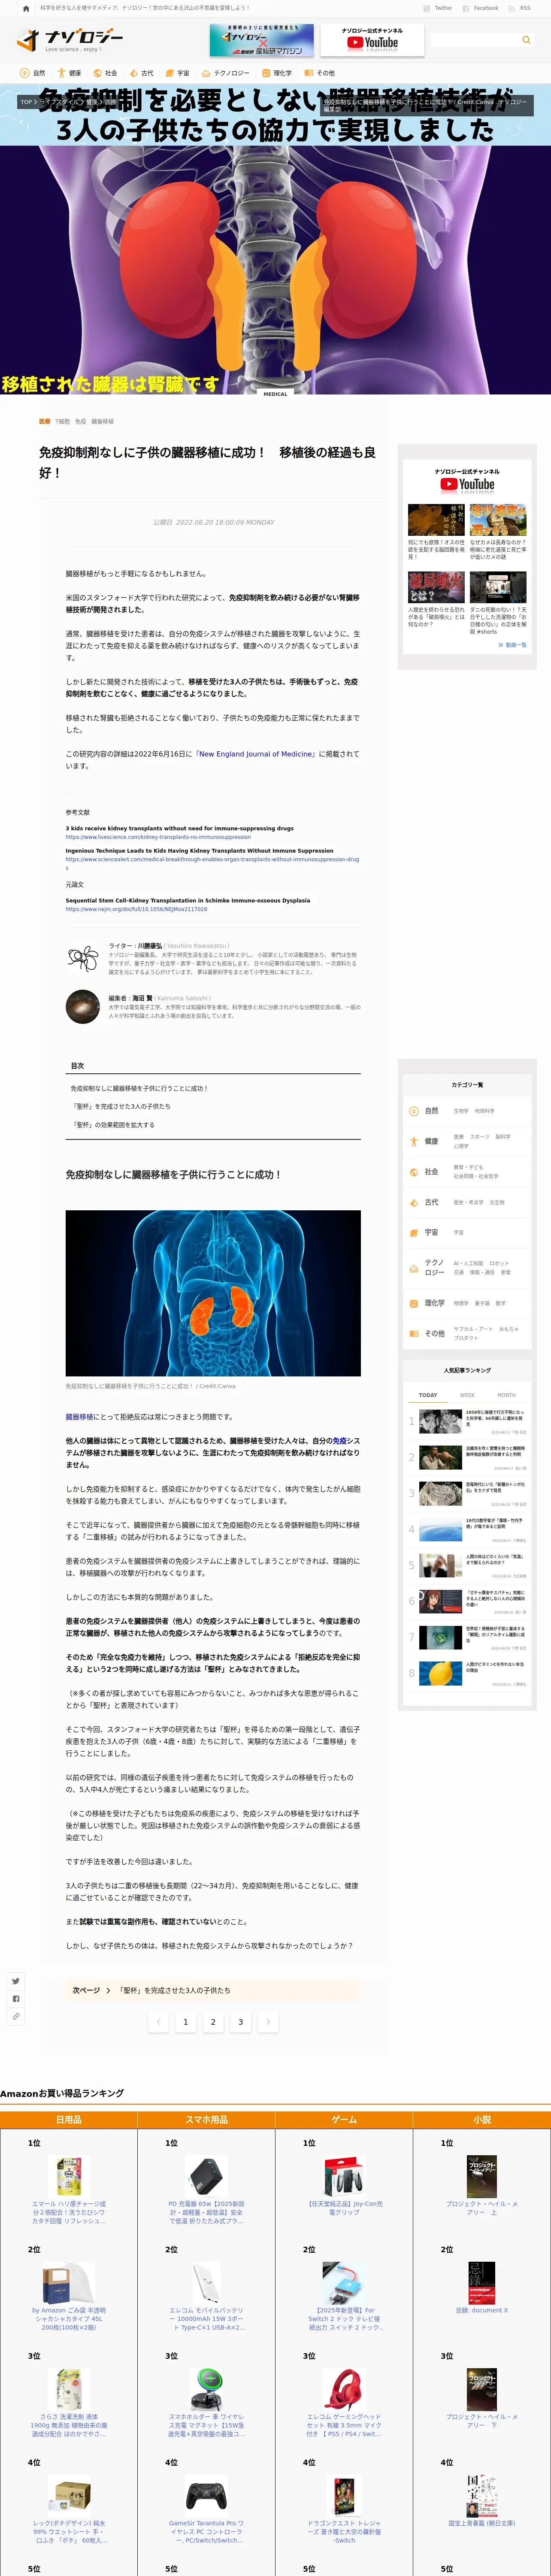Open 脳科学 subcategory link
The width and height of the screenshot is (551, 2576).
[503, 1137]
